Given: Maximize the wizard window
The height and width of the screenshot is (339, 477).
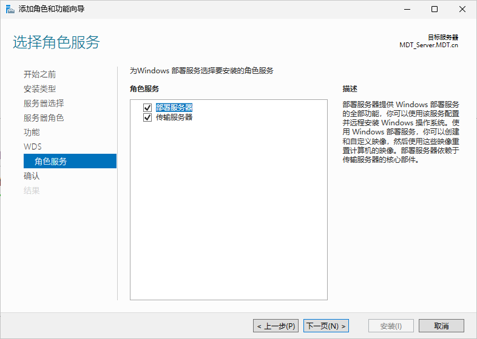Looking at the screenshot, I should tap(435, 9).
